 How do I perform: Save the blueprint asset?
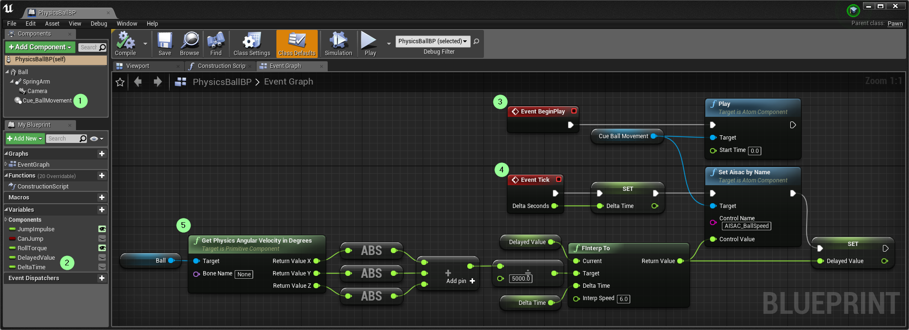(165, 44)
